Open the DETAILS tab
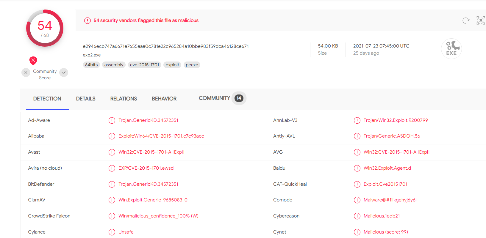486x238 pixels. (86, 99)
